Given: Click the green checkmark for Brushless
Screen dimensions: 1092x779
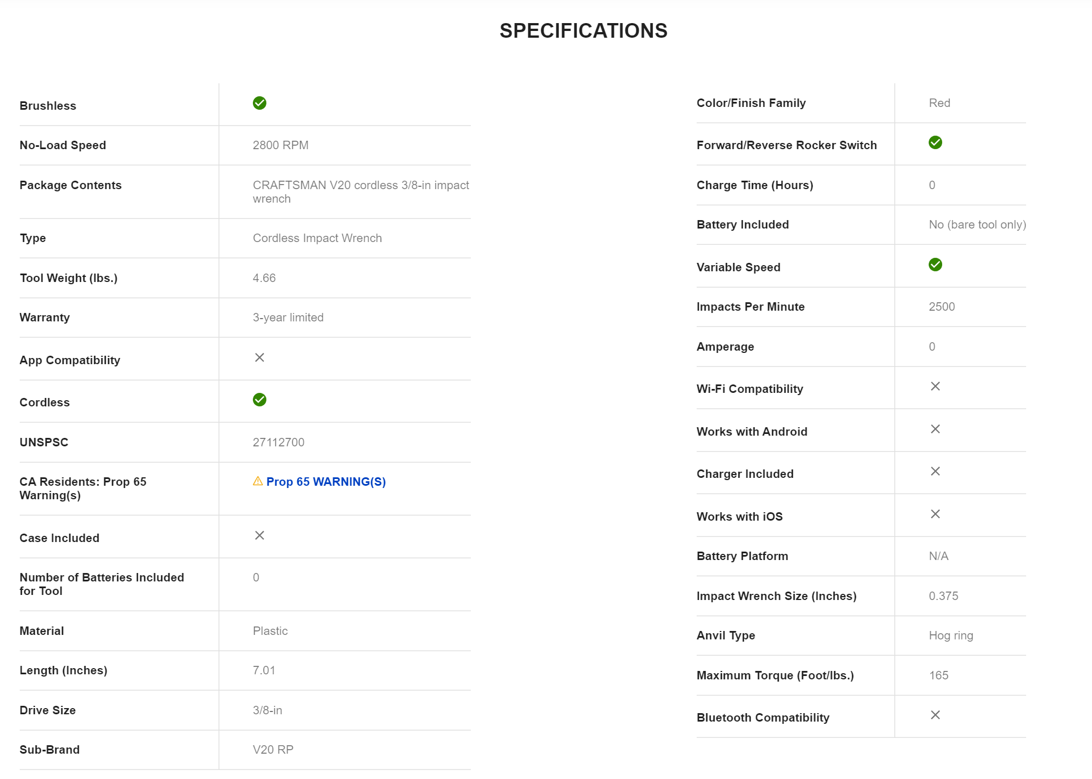Looking at the screenshot, I should (x=259, y=103).
